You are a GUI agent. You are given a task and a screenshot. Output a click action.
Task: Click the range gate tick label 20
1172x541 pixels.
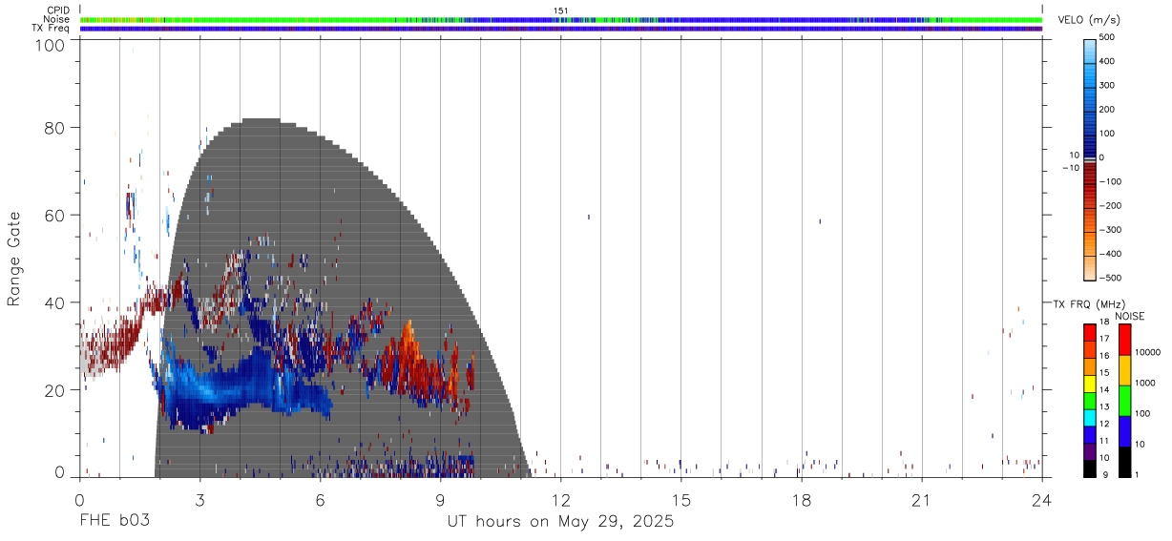53,390
